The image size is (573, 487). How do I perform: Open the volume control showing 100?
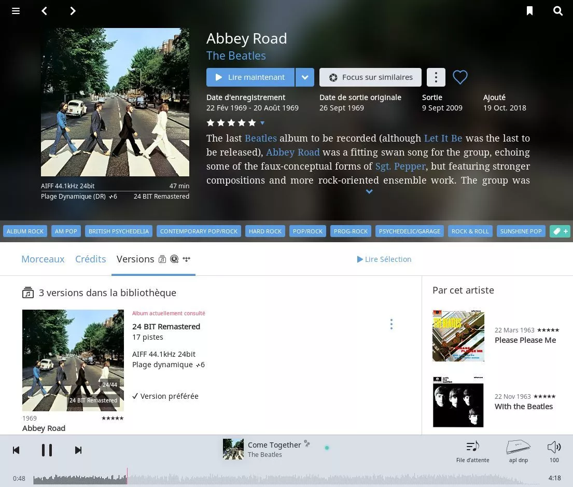click(554, 452)
